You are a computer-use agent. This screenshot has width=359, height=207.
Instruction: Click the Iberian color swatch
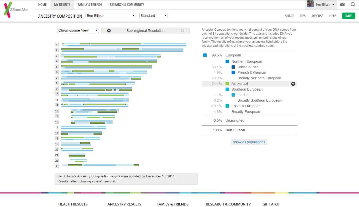tap(233, 95)
